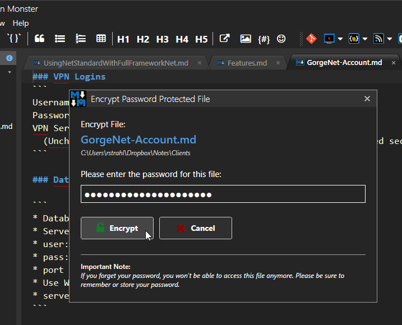402x325 pixels.
Task: Click the '### VPN Logins' heading in editor
Action: [x=69, y=77]
